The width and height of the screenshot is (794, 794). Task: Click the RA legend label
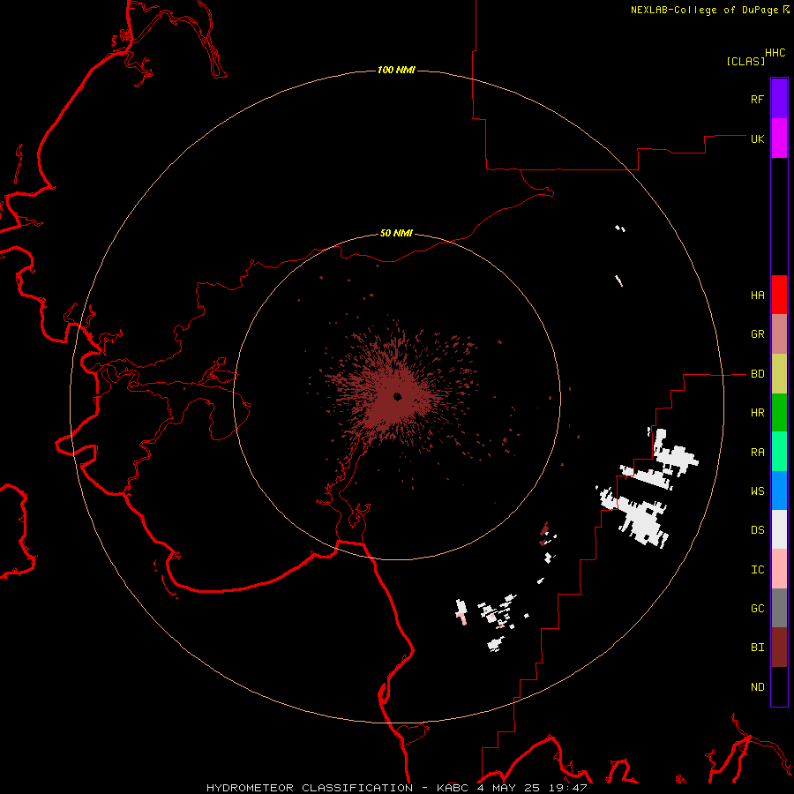point(757,453)
